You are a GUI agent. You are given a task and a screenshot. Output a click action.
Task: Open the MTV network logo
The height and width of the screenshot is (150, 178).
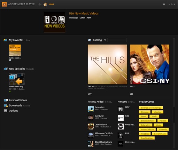(121, 109)
